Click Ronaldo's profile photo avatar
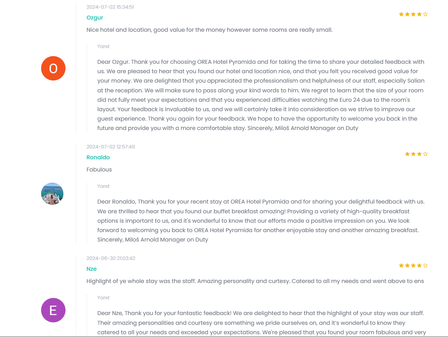This screenshot has width=448, height=337. pyautogui.click(x=52, y=194)
